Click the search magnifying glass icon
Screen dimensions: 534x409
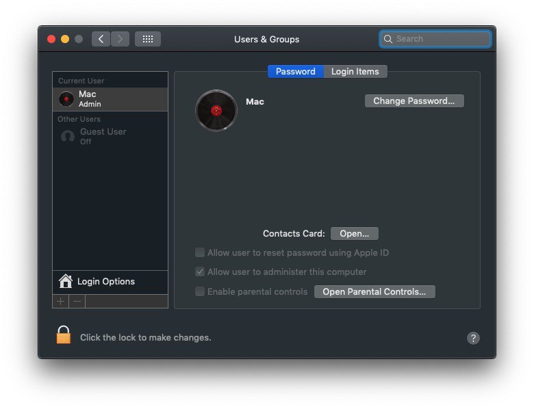click(388, 39)
